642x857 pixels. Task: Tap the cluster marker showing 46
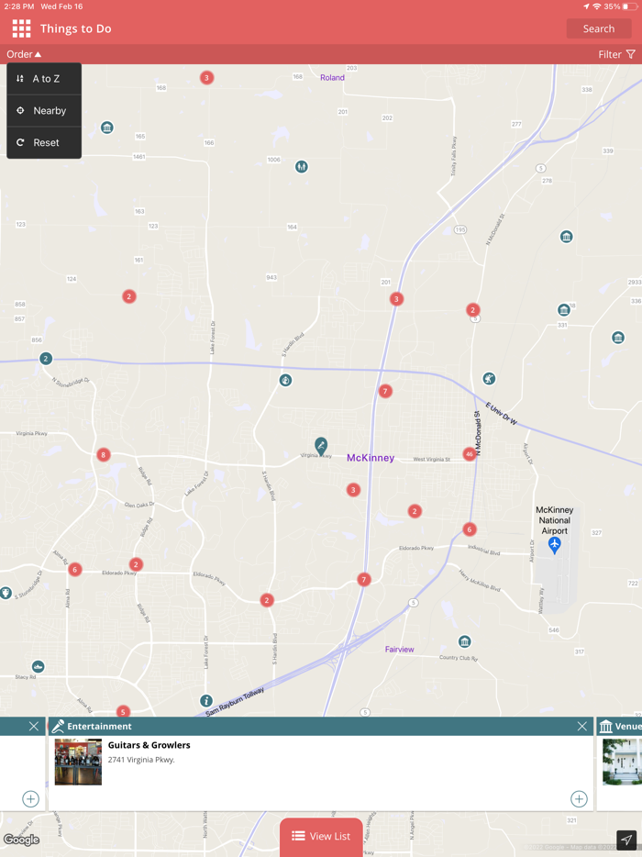[470, 453]
